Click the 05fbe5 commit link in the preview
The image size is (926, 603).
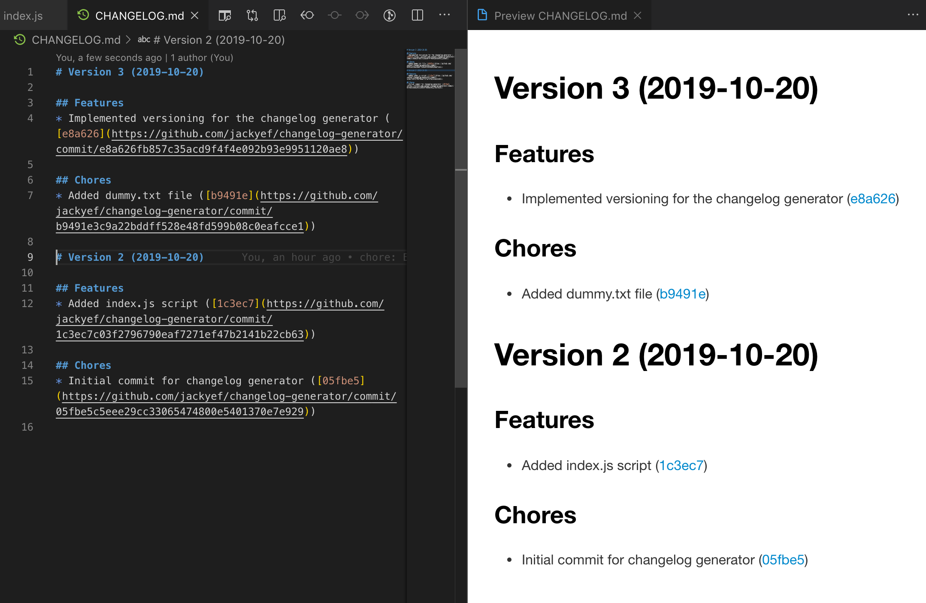(x=783, y=559)
